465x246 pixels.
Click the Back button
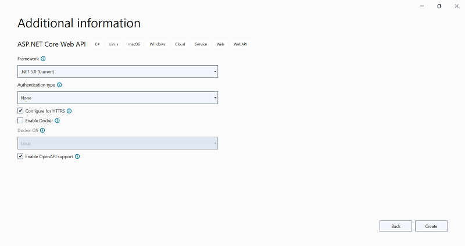coord(395,226)
